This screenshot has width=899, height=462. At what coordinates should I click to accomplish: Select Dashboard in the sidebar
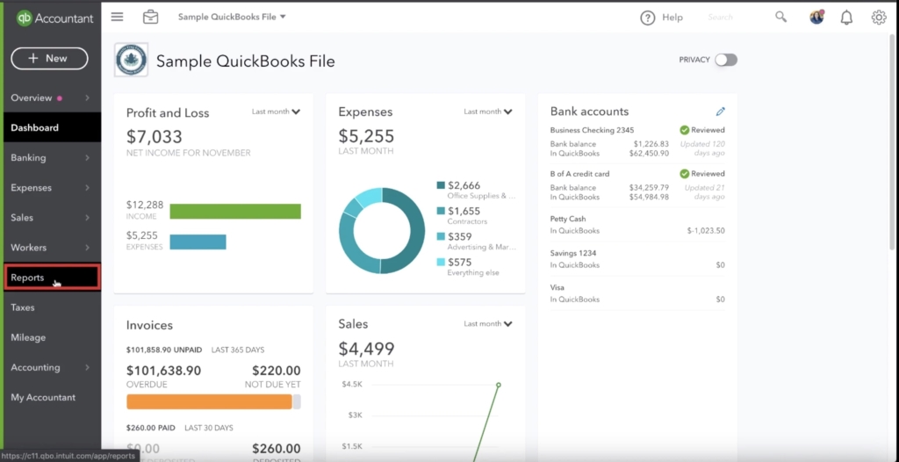tap(52, 127)
